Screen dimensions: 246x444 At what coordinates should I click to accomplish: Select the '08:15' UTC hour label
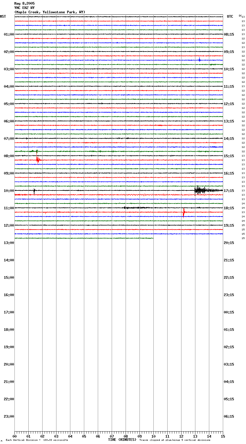229,34
